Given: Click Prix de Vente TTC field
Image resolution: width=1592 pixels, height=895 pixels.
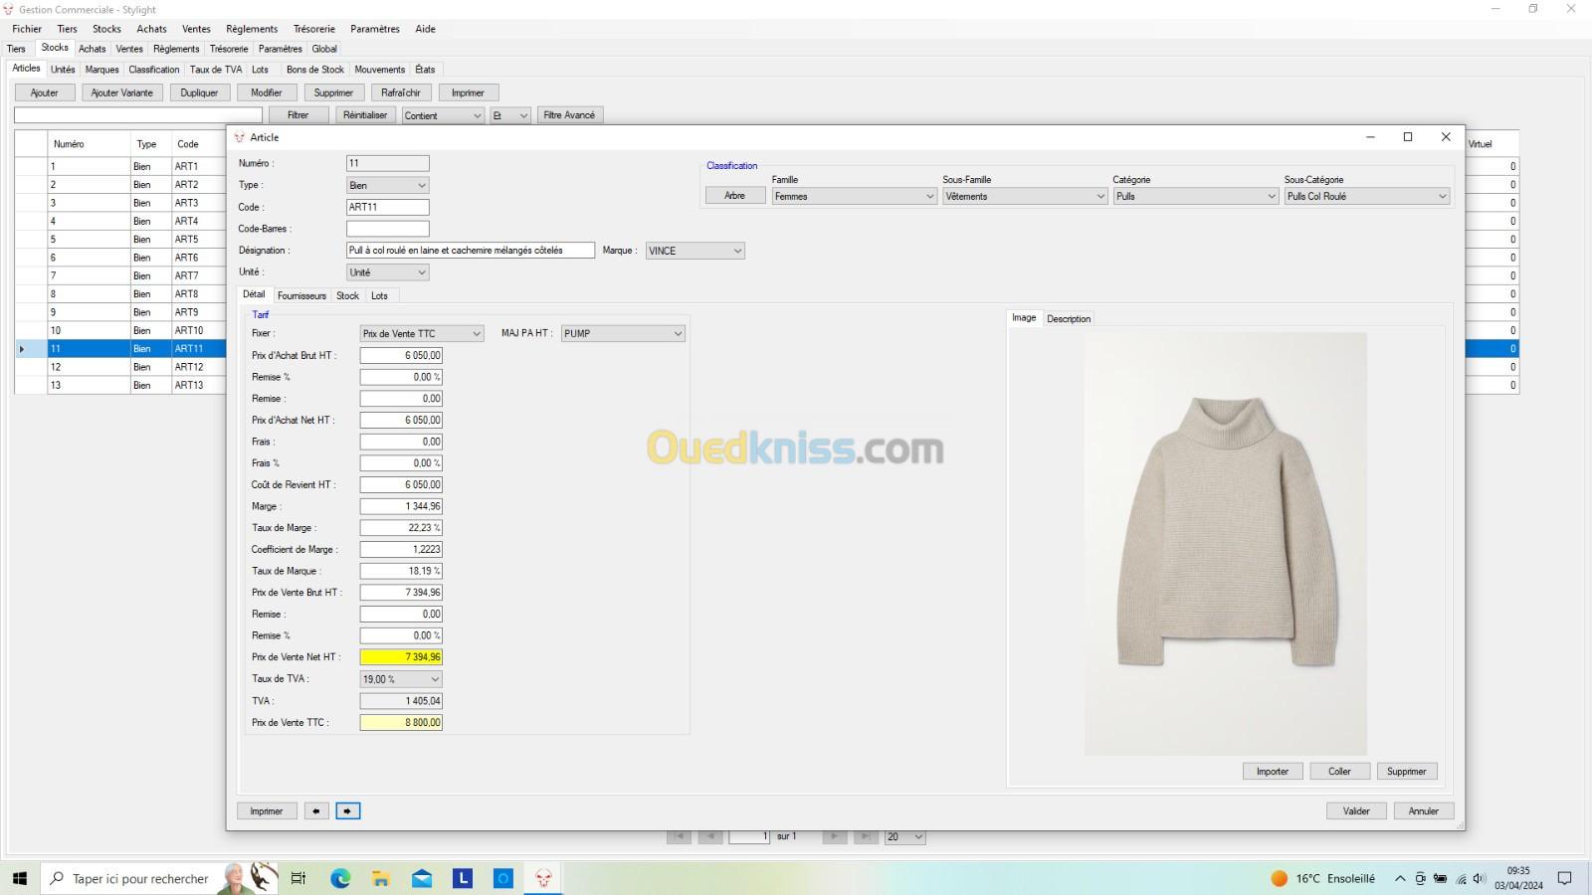Looking at the screenshot, I should tap(401, 723).
